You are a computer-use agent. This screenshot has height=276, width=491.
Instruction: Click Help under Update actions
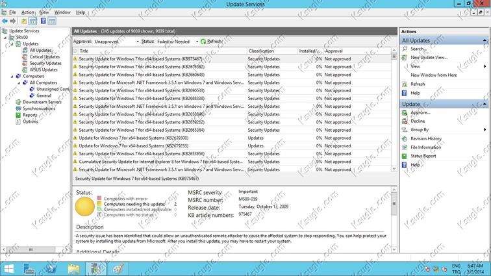point(415,165)
